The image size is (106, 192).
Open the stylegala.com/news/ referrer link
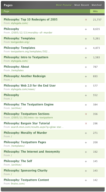click(23, 89)
